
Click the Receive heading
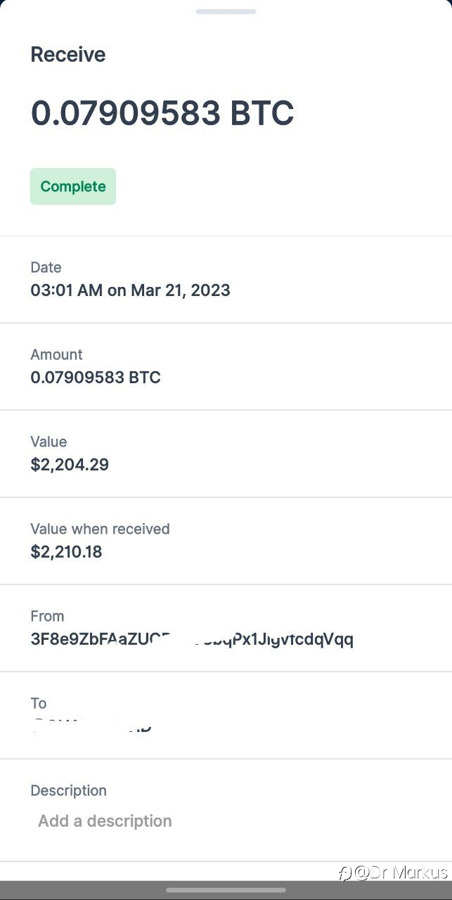pos(68,55)
